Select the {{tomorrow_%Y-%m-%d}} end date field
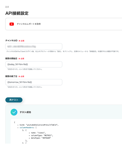The width and height of the screenshot is (122, 147). 34,82
